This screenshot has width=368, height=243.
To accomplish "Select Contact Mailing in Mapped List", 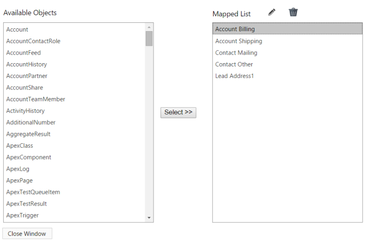I will click(288, 53).
